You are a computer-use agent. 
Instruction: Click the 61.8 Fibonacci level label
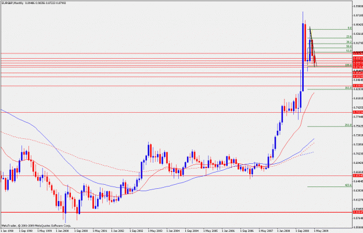(x=349, y=51)
